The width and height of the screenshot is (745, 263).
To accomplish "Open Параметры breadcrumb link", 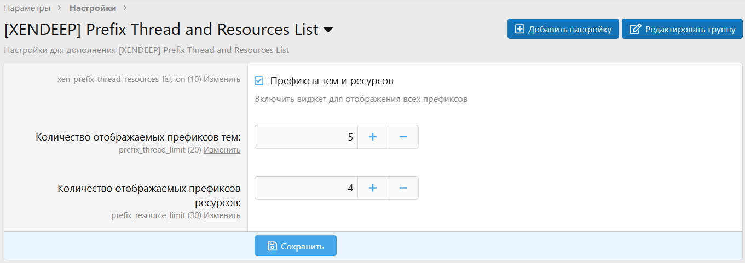I will [27, 8].
